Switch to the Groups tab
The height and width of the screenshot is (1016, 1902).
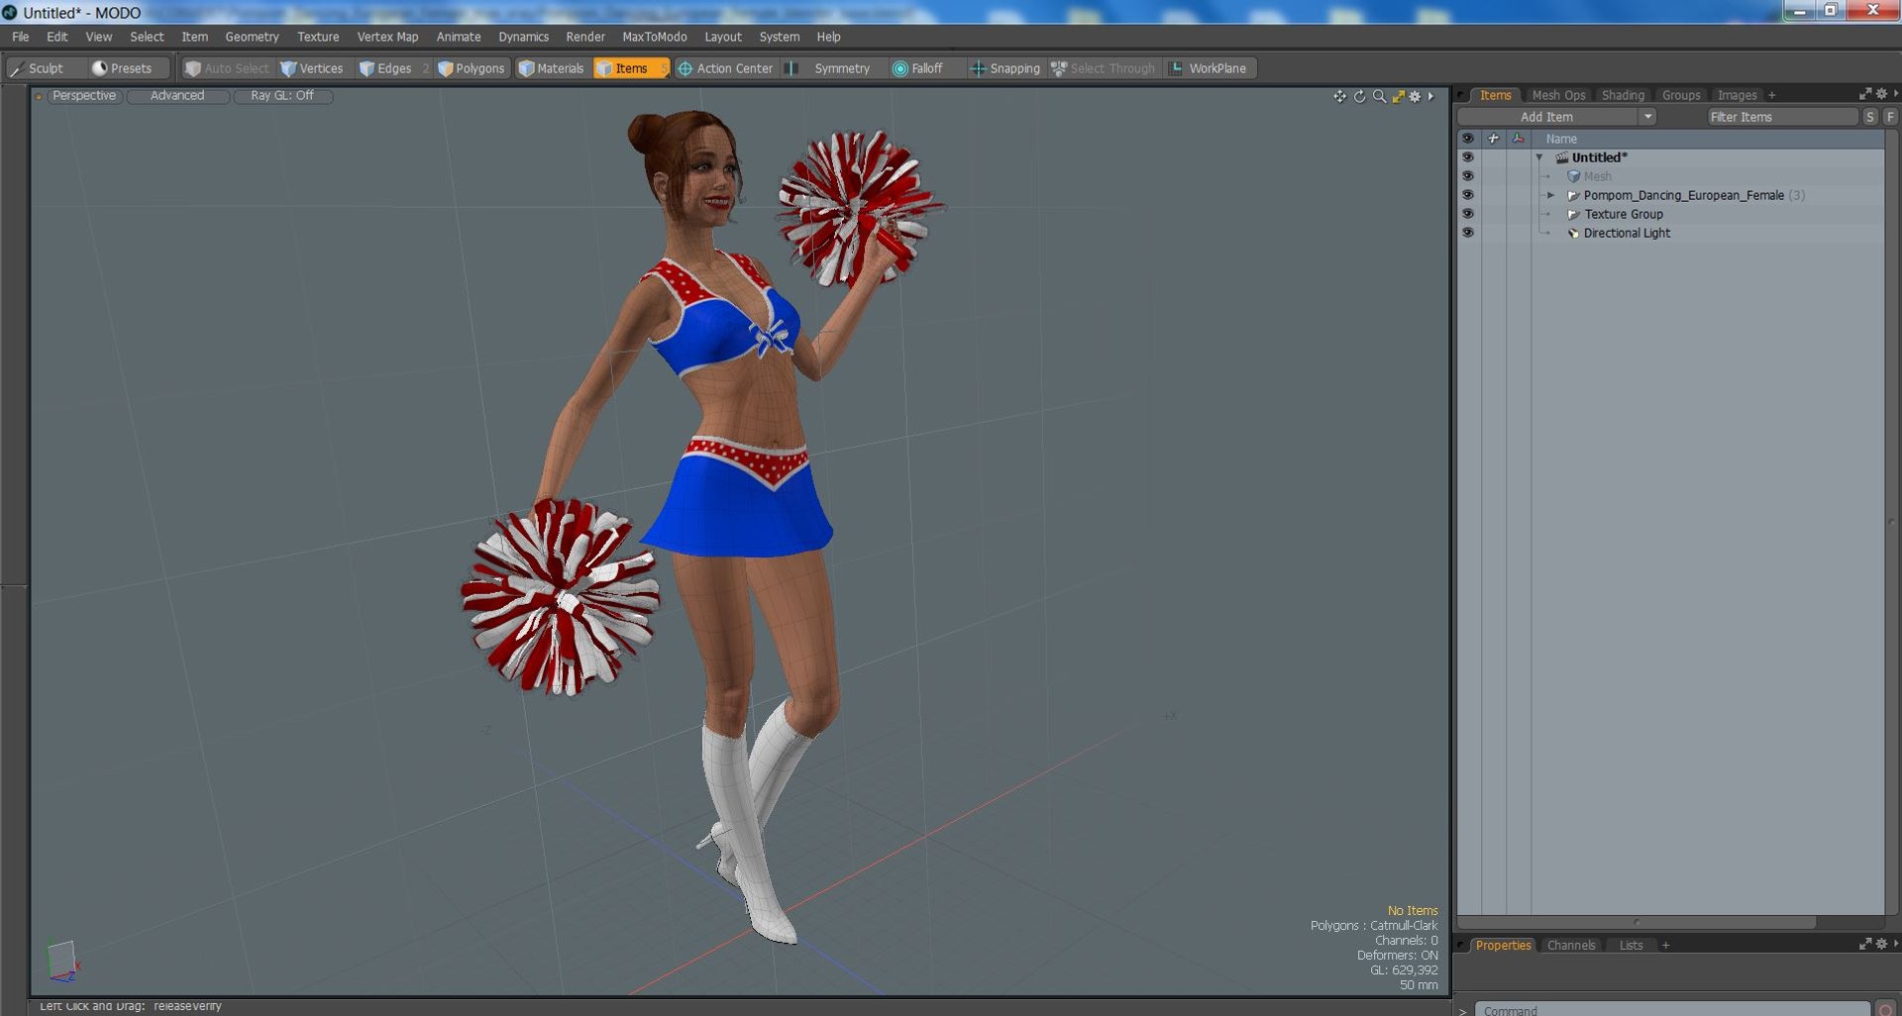(x=1681, y=95)
